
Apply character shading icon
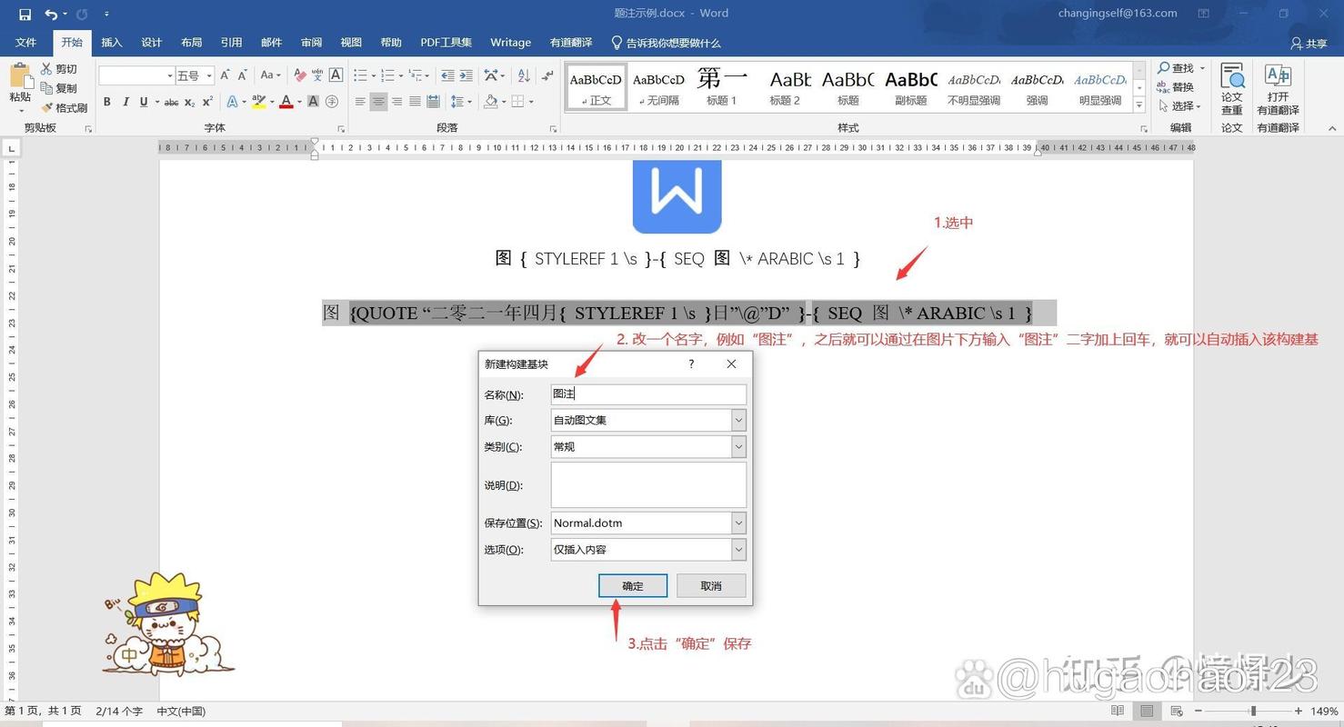(x=313, y=102)
